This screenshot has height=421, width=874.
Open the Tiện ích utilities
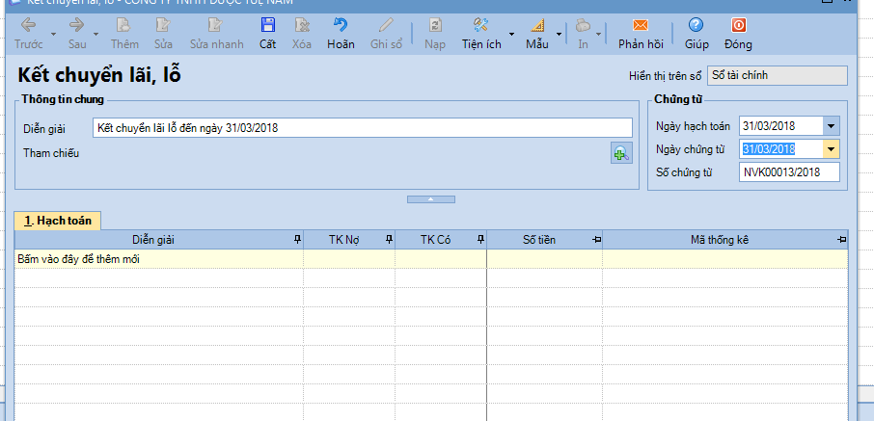pyautogui.click(x=481, y=34)
